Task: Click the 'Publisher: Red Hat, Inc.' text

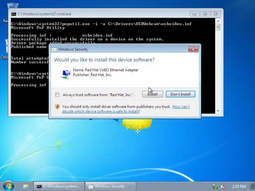Action: coord(92,75)
